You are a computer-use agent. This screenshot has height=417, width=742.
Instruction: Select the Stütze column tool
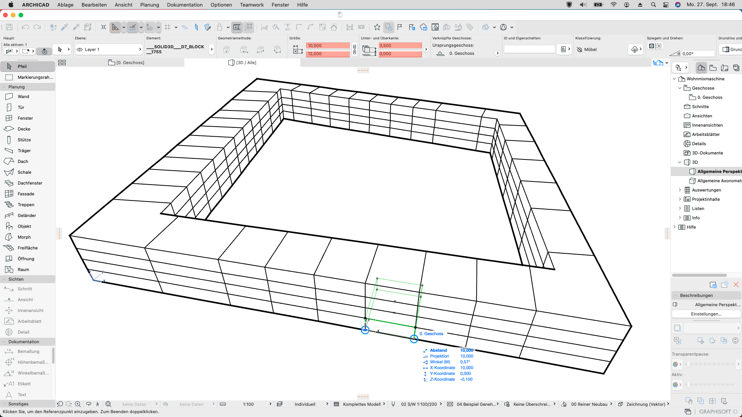tap(24, 140)
